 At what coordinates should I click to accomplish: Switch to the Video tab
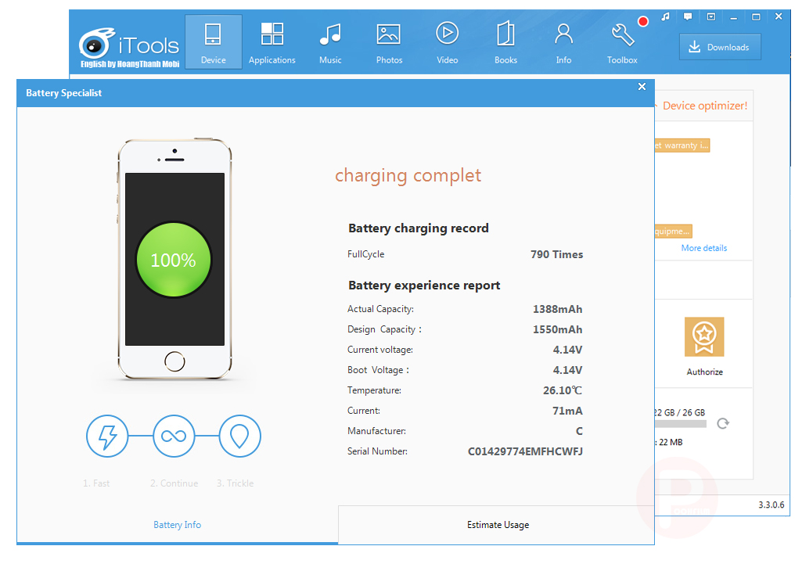(447, 42)
